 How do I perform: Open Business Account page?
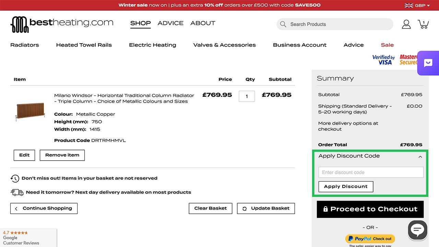pyautogui.click(x=300, y=45)
